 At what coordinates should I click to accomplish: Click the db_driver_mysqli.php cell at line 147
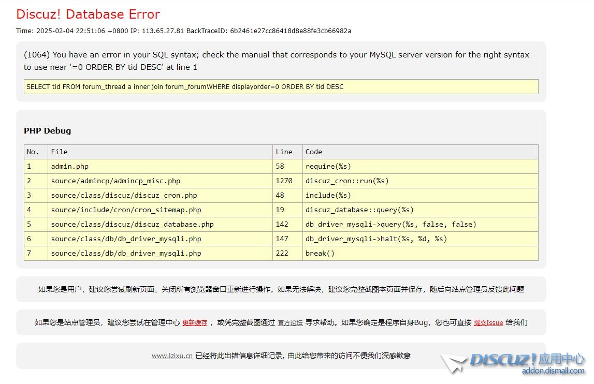coord(160,239)
